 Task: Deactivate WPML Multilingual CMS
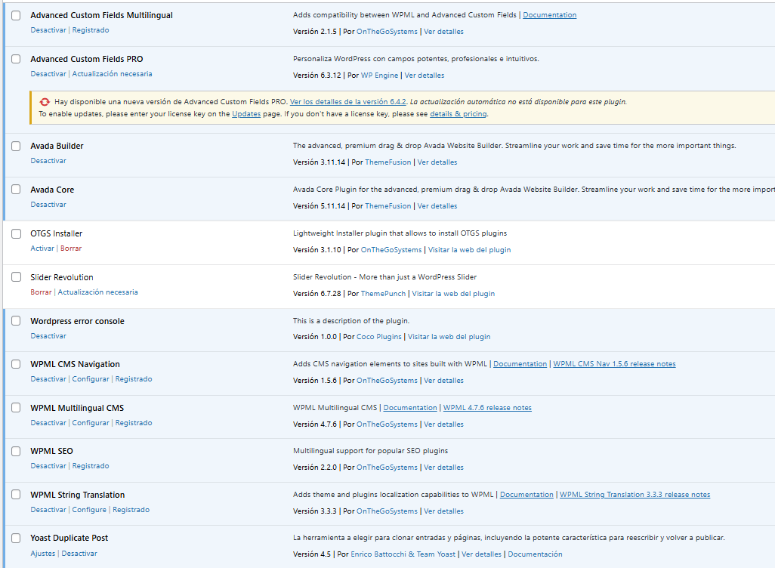[x=48, y=423]
